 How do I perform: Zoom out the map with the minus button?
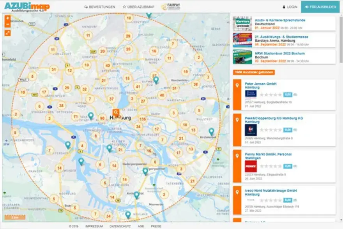point(8,24)
